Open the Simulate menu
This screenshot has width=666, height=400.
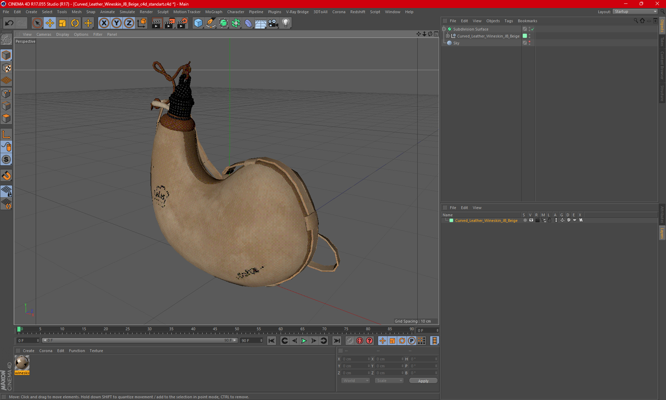point(127,12)
